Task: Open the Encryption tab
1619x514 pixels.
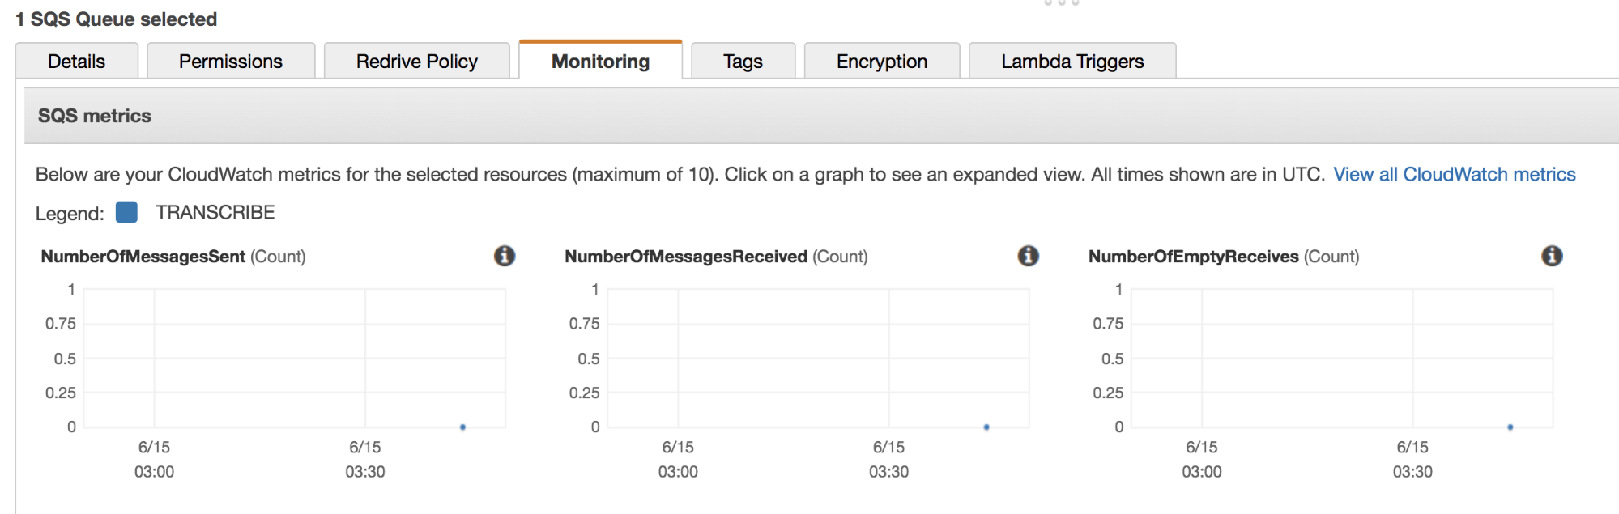Action: [882, 62]
